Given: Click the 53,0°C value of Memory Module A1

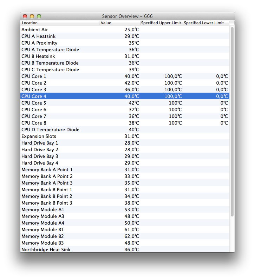Looking at the screenshot, I should [132, 209].
